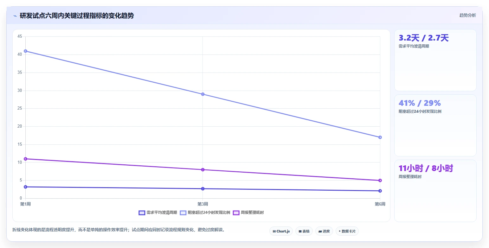Click the 第3周 data point at value 29

[x=203, y=94]
